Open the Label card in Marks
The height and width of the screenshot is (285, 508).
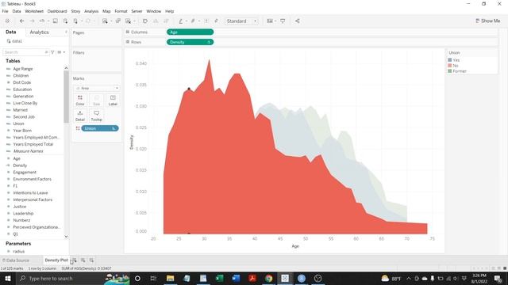pyautogui.click(x=113, y=101)
